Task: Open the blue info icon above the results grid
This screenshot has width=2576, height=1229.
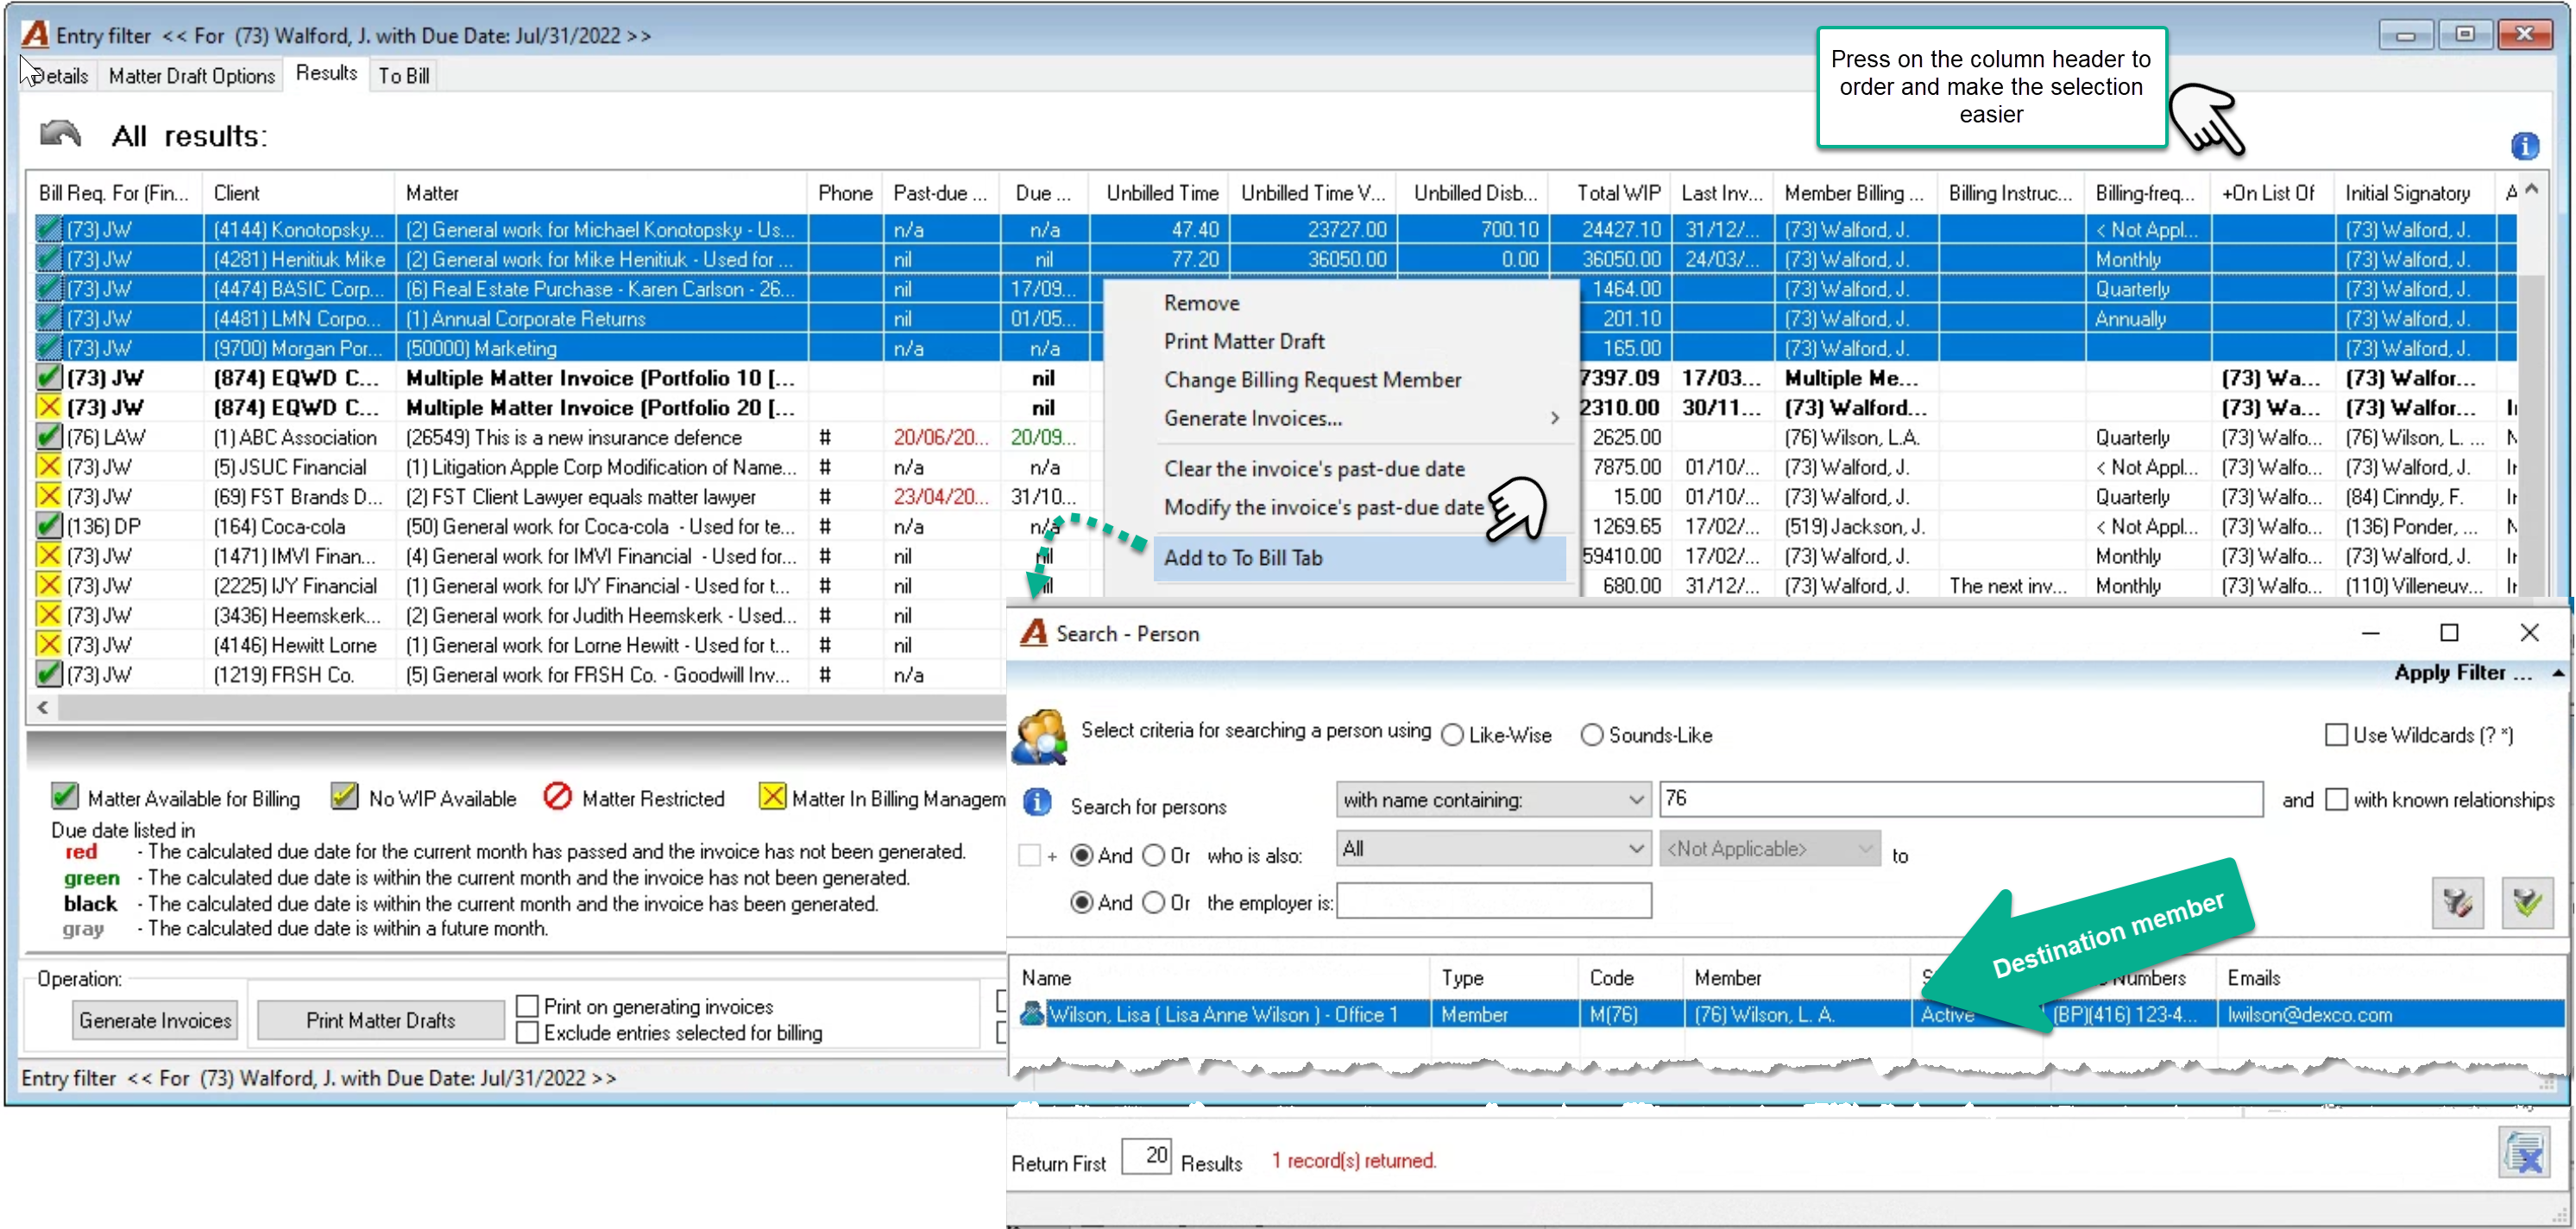Action: (x=2523, y=146)
